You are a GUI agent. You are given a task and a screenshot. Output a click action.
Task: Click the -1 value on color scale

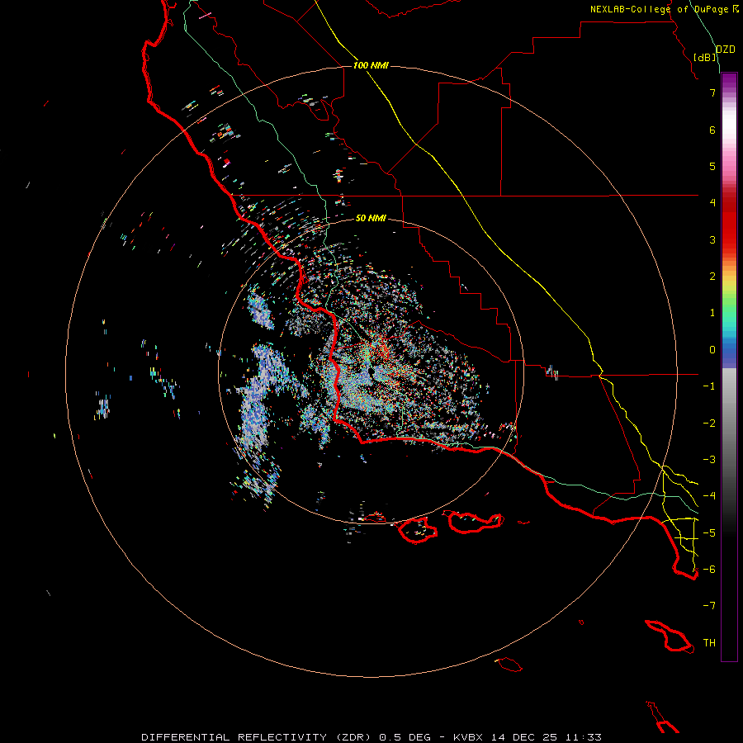tap(709, 386)
